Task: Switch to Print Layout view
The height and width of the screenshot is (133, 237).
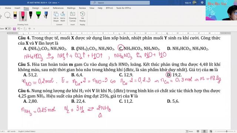Action: pyautogui.click(x=204, y=132)
